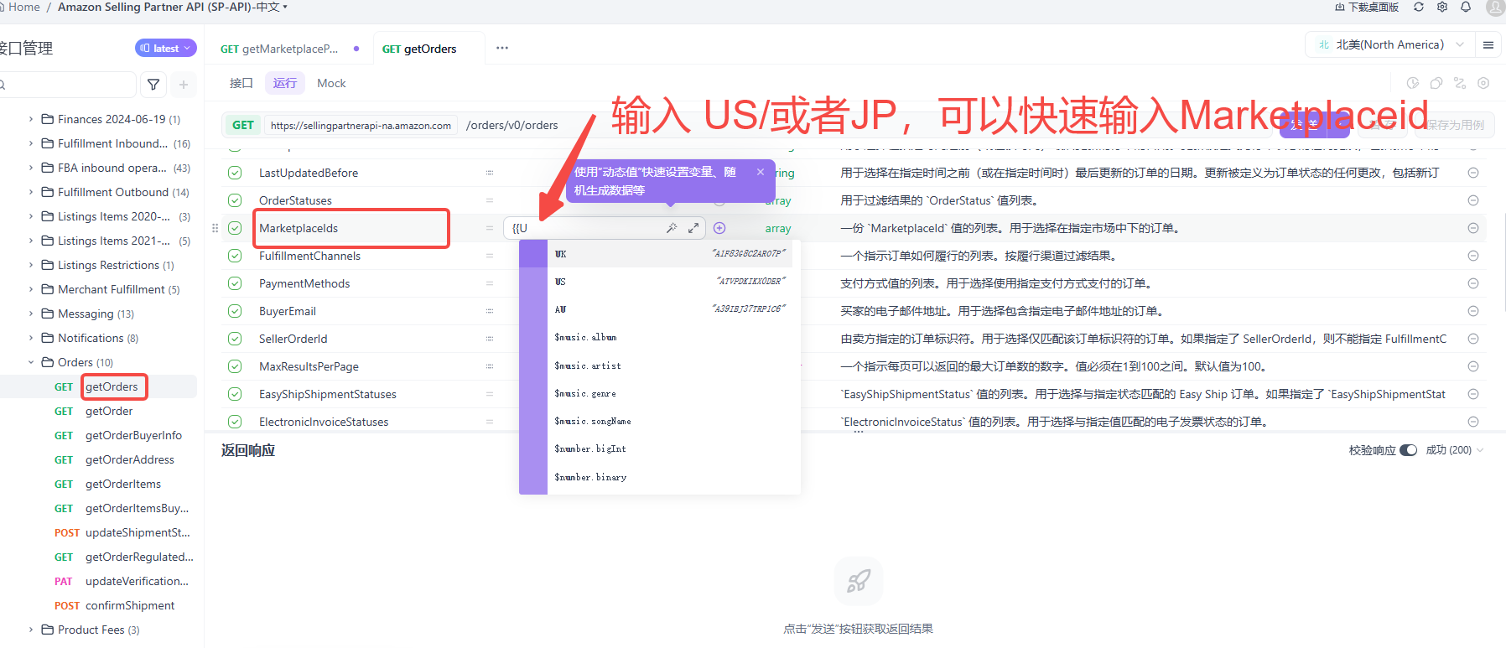Open settings gear in top bar

click(x=1442, y=7)
